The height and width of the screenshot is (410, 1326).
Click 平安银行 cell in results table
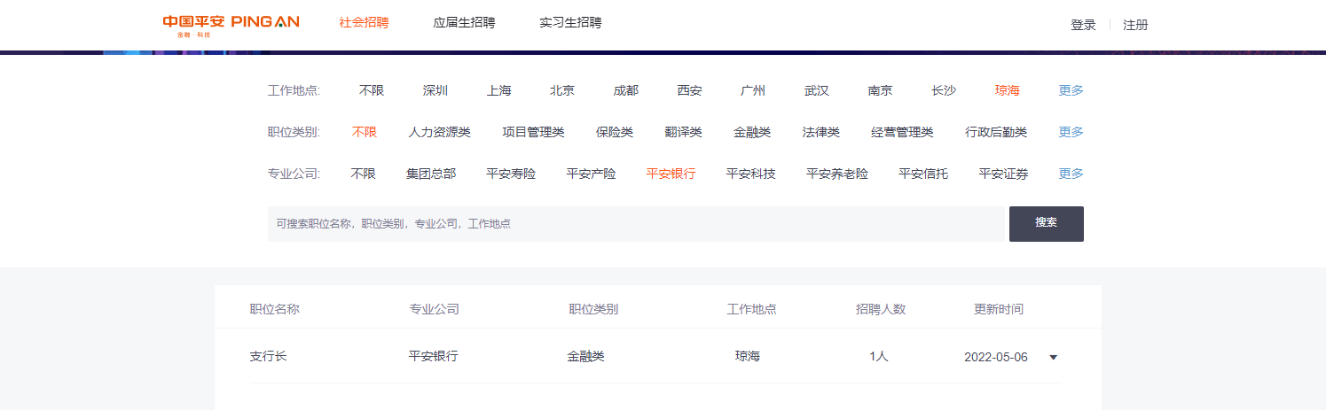pos(433,356)
